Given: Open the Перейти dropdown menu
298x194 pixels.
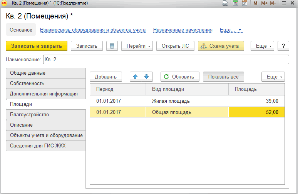Looking at the screenshot, I should click(x=137, y=46).
